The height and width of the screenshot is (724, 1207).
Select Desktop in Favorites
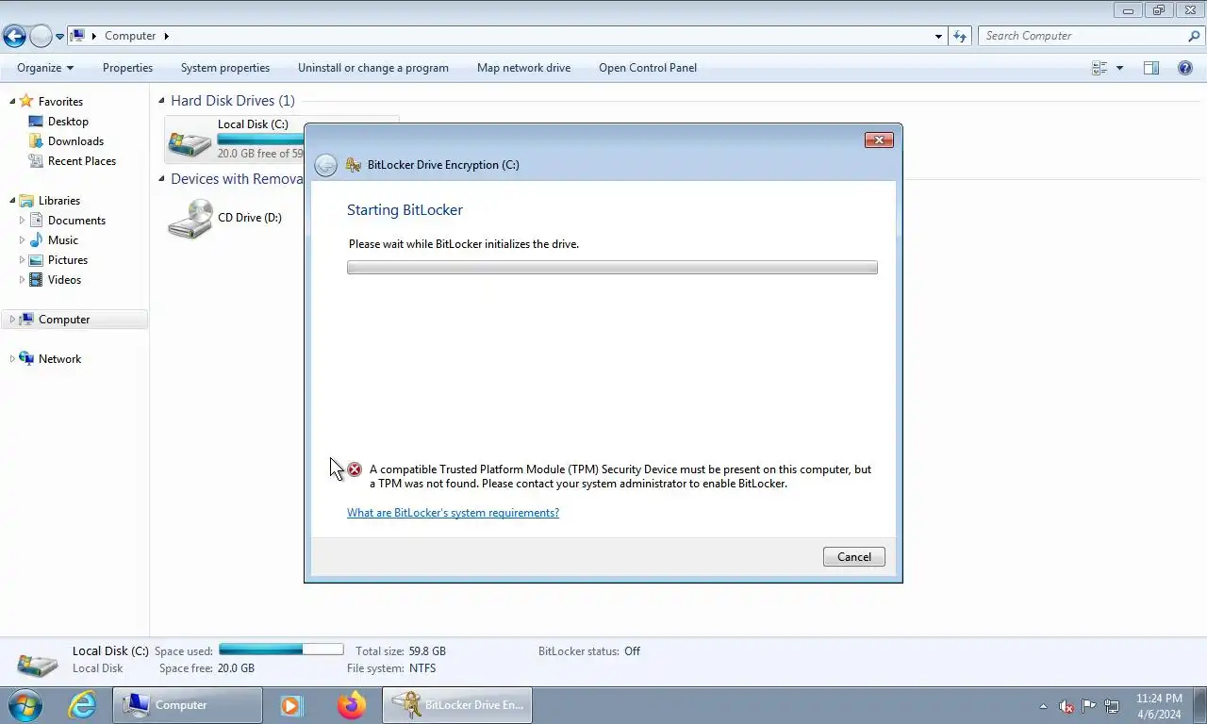[68, 122]
